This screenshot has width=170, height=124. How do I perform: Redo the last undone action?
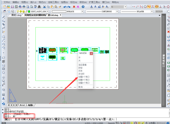(x=69, y=7)
